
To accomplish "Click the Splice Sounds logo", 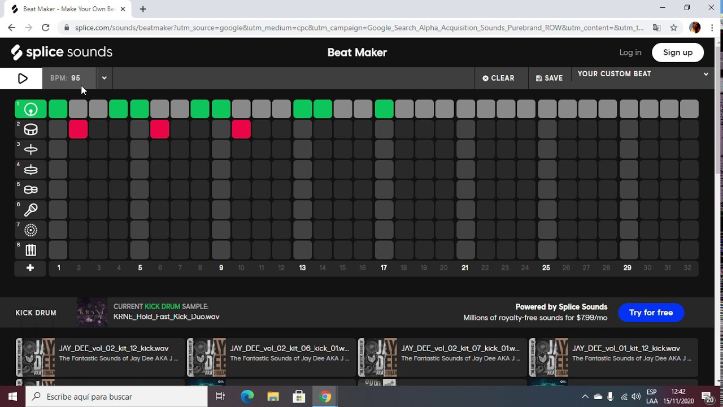I will point(62,52).
